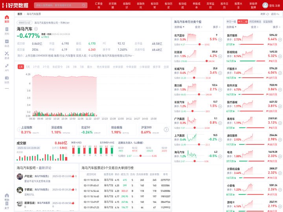Open 金融知识 in top menu

click(x=127, y=5)
